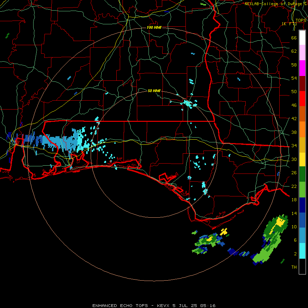Viewport: 308px width, 308px height.
Task: Click the black swatch next to TH
Action: coord(302,266)
